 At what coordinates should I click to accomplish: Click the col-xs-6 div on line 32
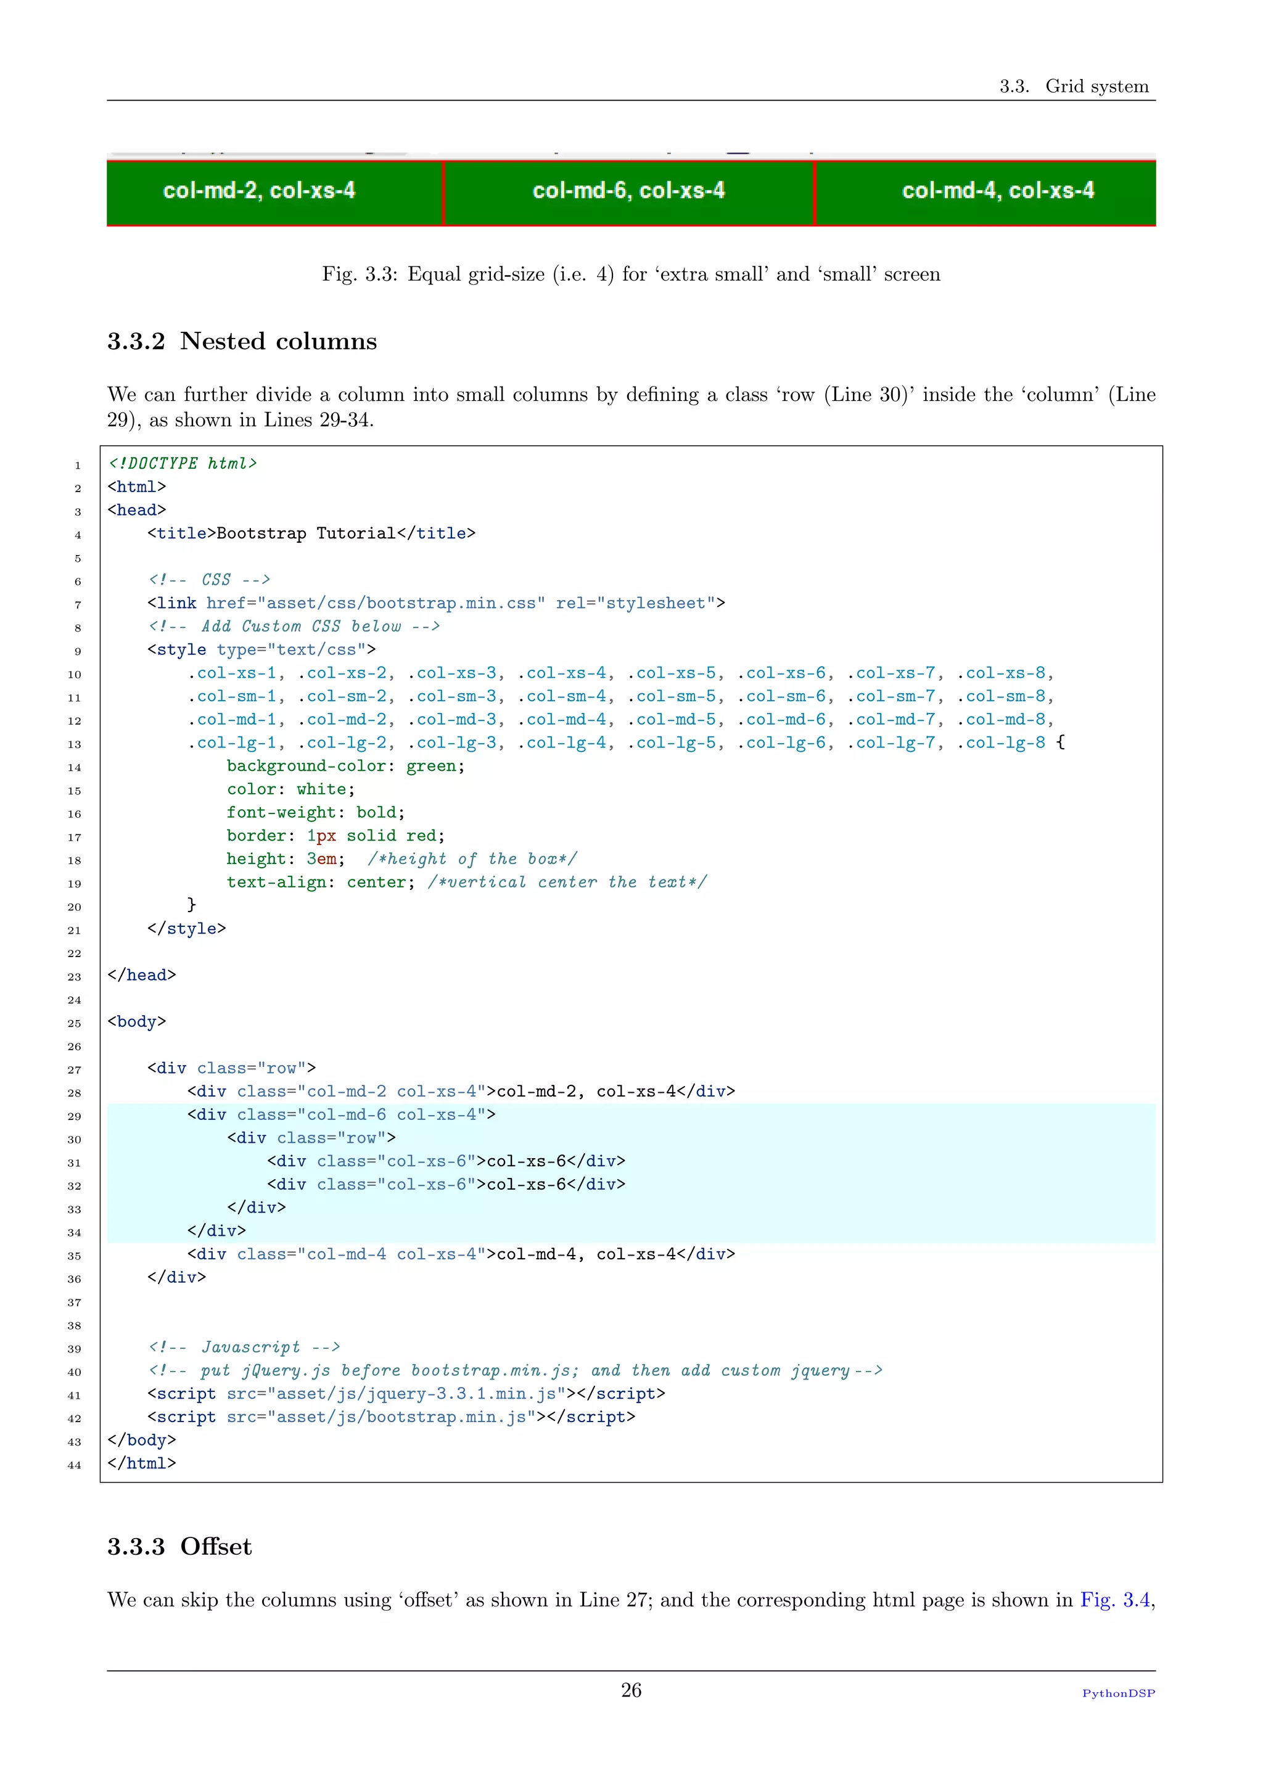coord(446,1185)
